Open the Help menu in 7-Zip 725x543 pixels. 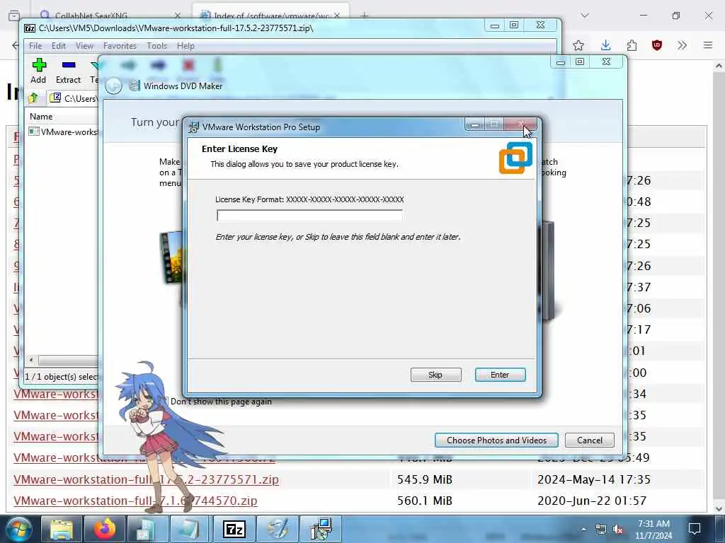[x=185, y=46]
